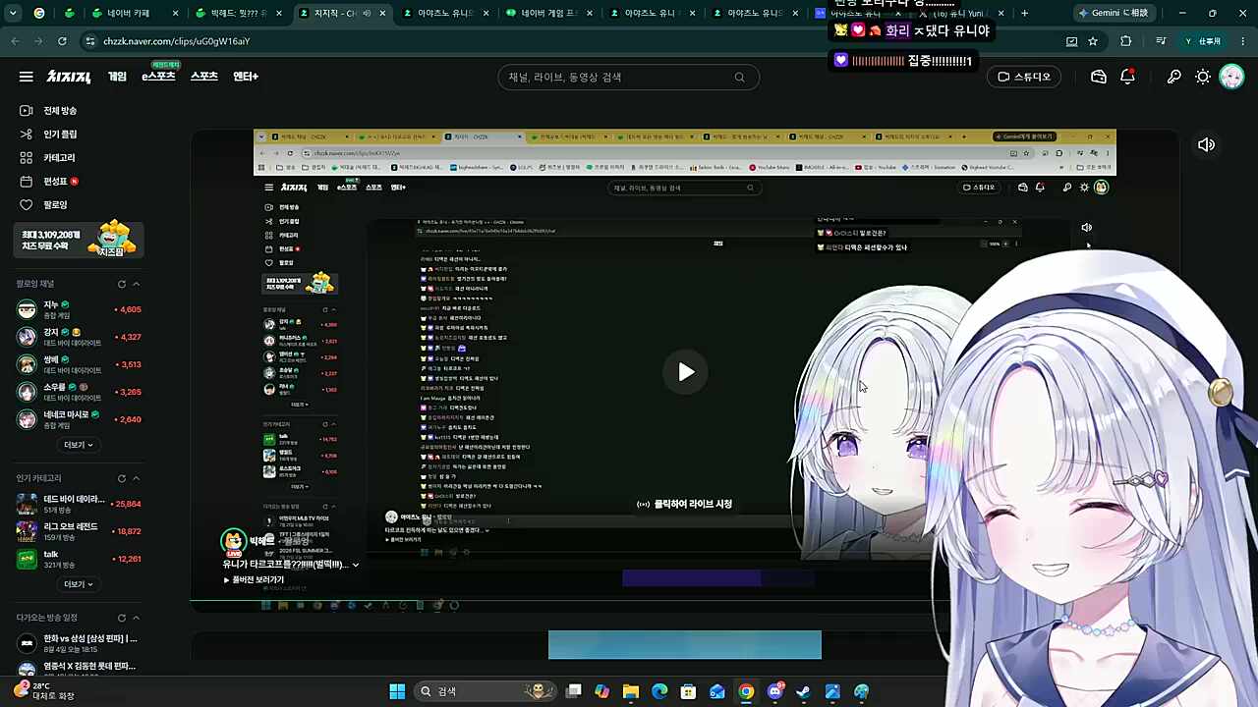Refresh the 팔로잉 채널 list

[x=122, y=284]
